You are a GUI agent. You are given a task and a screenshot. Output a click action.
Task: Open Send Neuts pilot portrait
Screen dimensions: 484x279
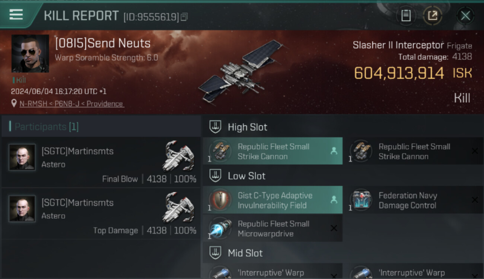click(x=30, y=54)
